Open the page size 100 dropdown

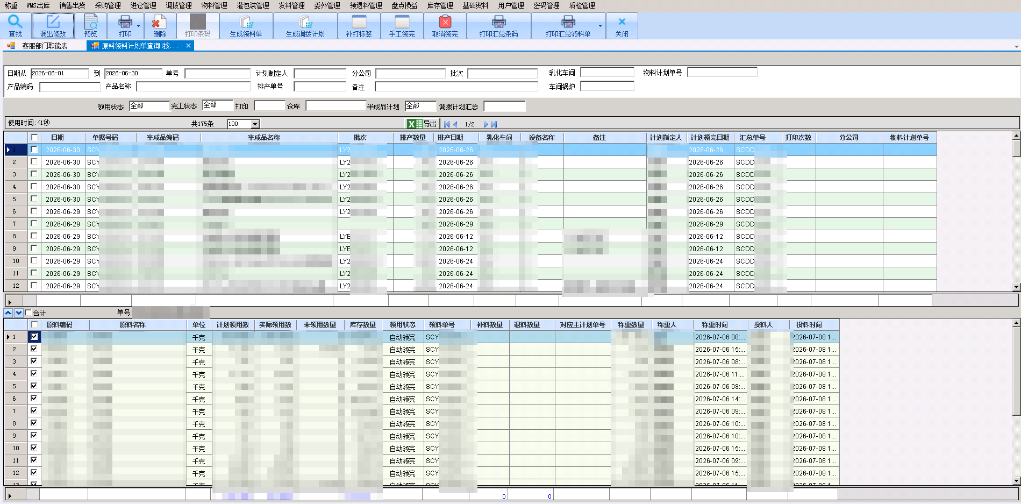pos(255,124)
